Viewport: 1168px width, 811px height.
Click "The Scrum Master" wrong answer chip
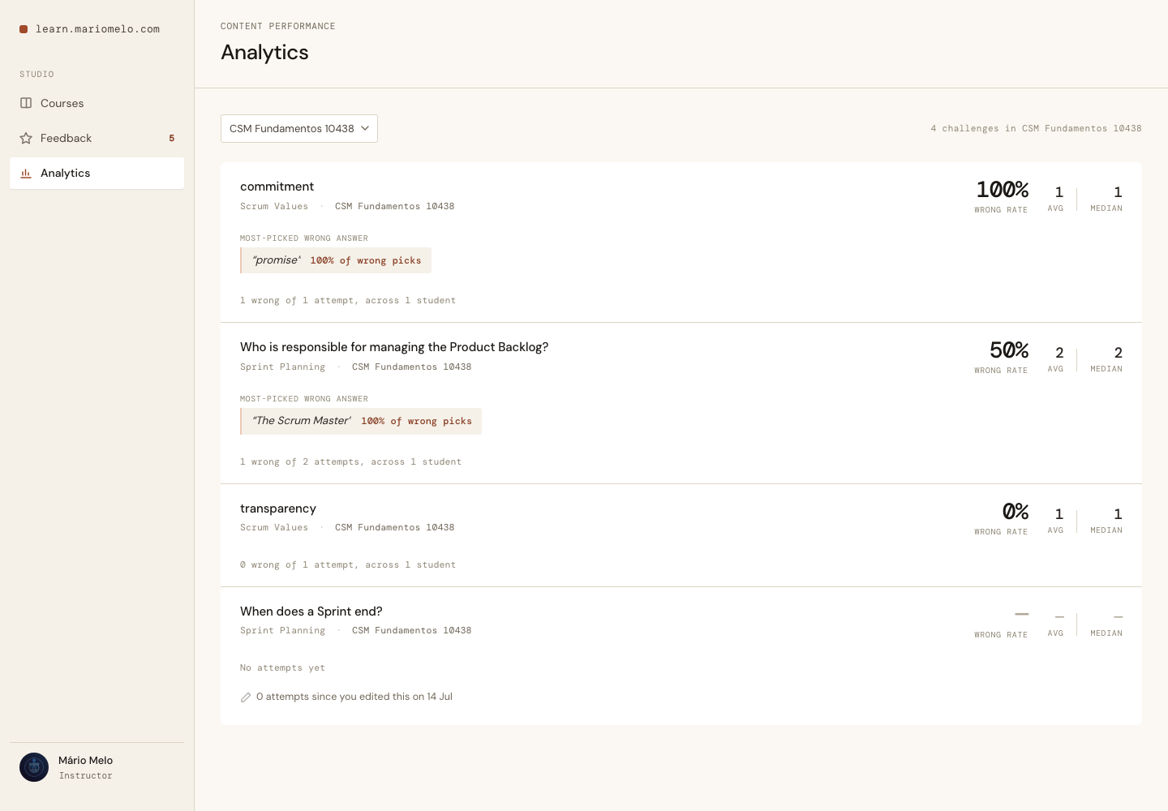point(361,421)
